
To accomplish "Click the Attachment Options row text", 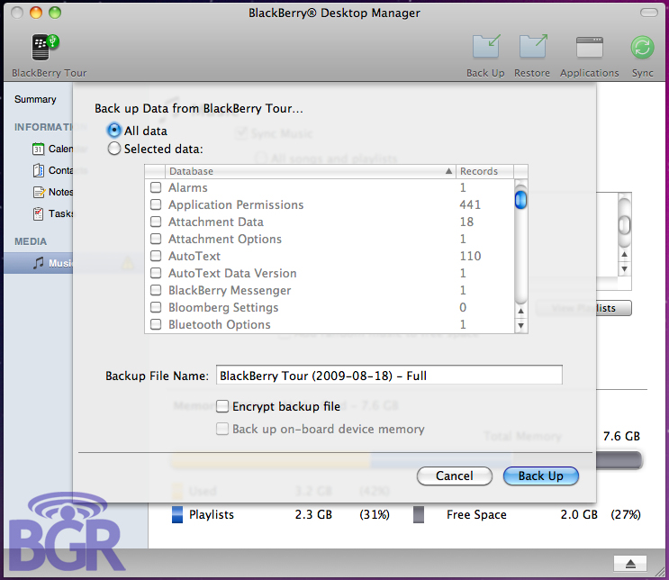I will click(x=225, y=239).
